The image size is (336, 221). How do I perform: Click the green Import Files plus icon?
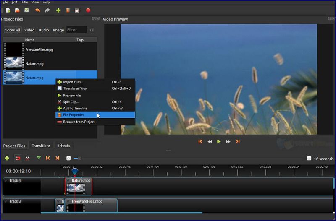[58, 10]
